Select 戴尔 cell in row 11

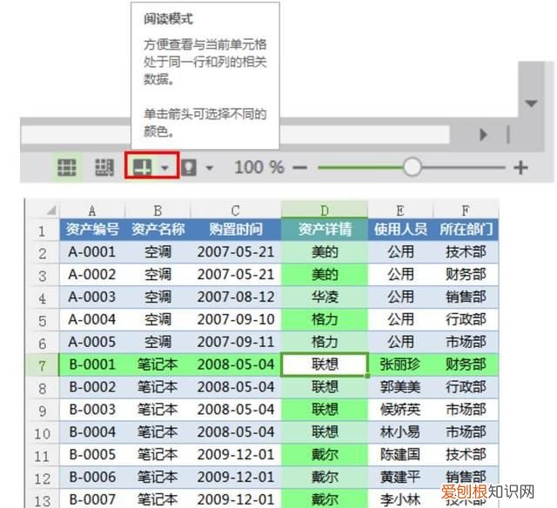325,454
